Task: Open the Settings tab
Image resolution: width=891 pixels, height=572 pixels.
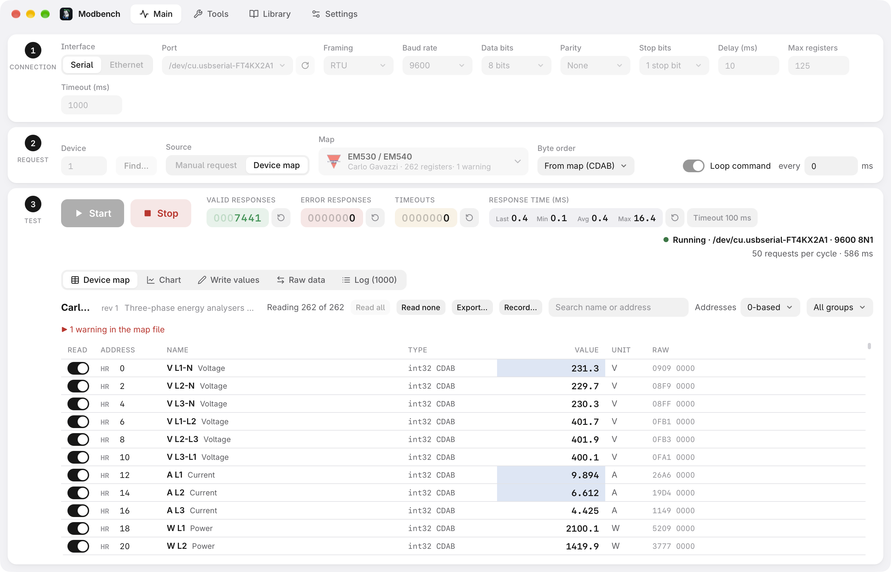Action: tap(335, 14)
